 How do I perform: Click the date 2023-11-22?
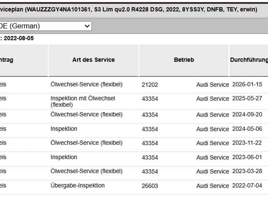click(247, 143)
